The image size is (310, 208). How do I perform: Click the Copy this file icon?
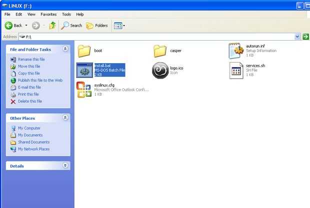coord(13,74)
